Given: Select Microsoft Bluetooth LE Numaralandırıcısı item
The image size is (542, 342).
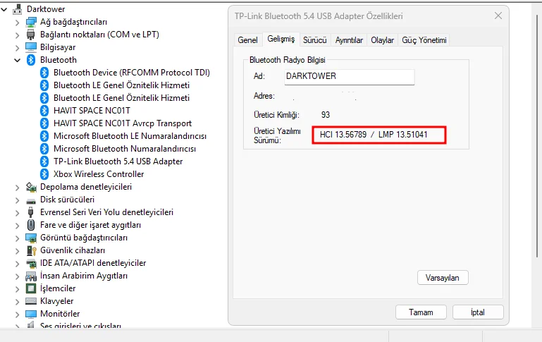Looking at the screenshot, I should (x=130, y=136).
